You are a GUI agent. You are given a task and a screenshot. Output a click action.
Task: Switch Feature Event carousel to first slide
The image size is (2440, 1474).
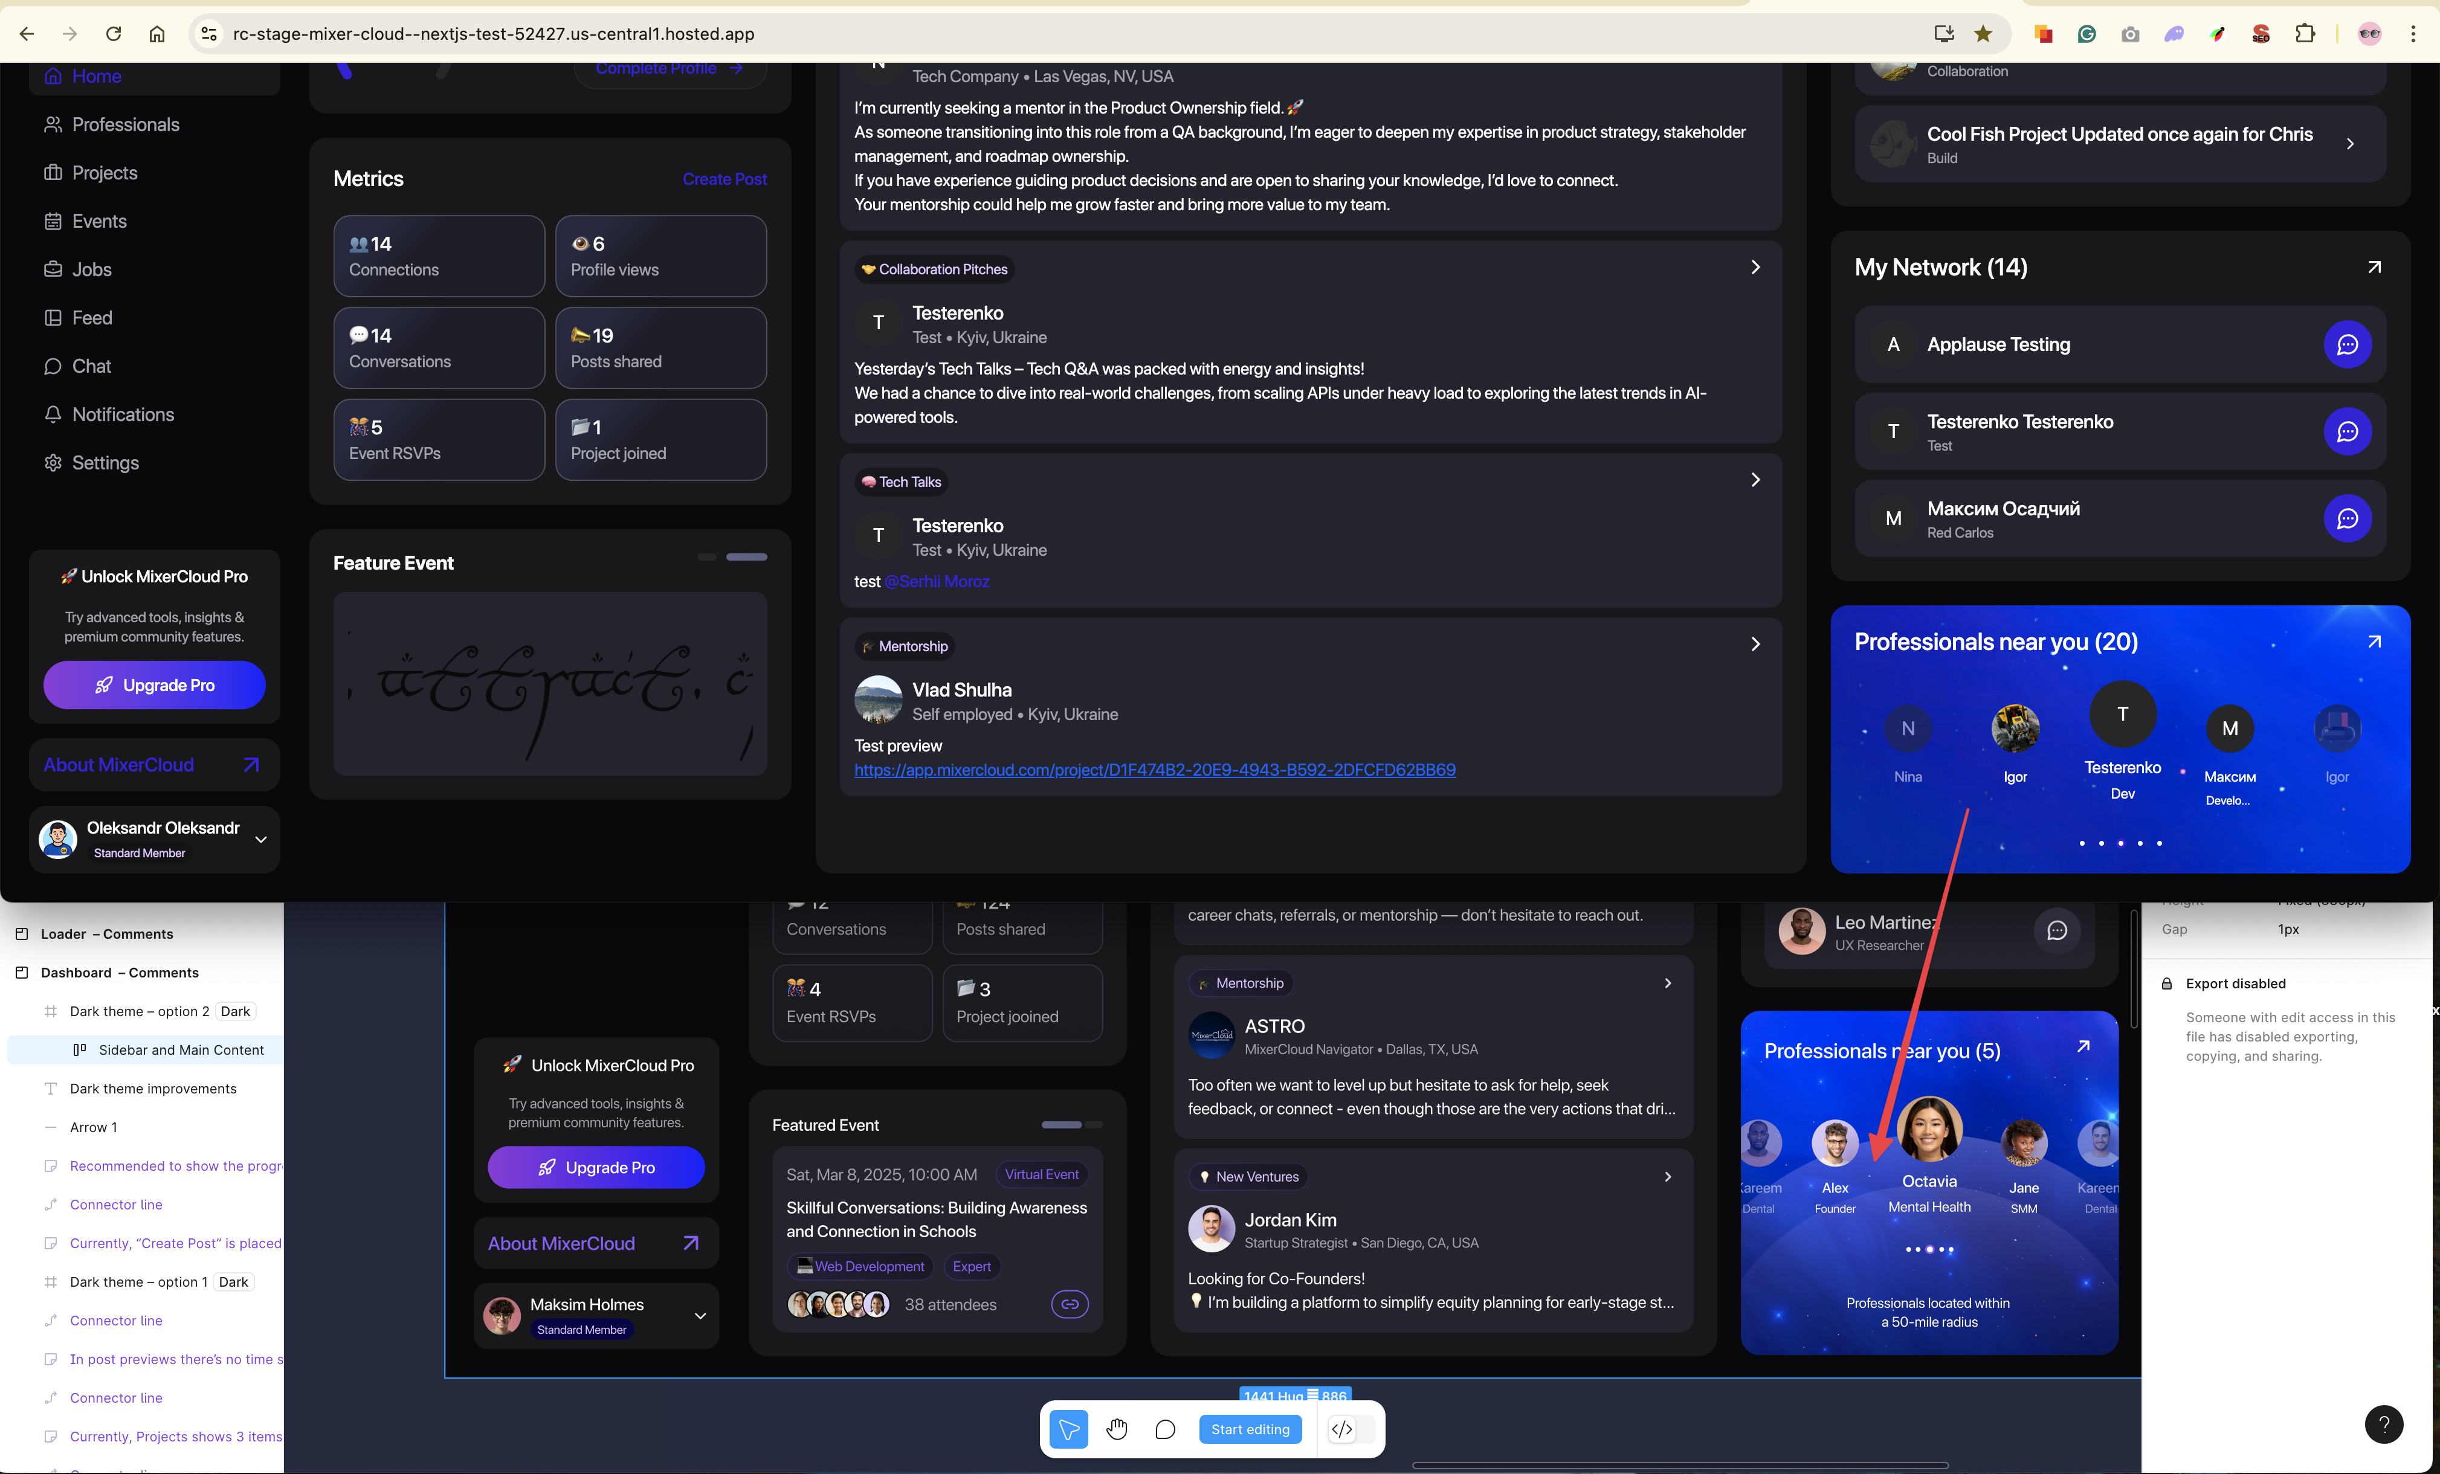click(706, 558)
